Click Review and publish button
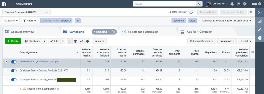The image size is (264, 94). 233,12
